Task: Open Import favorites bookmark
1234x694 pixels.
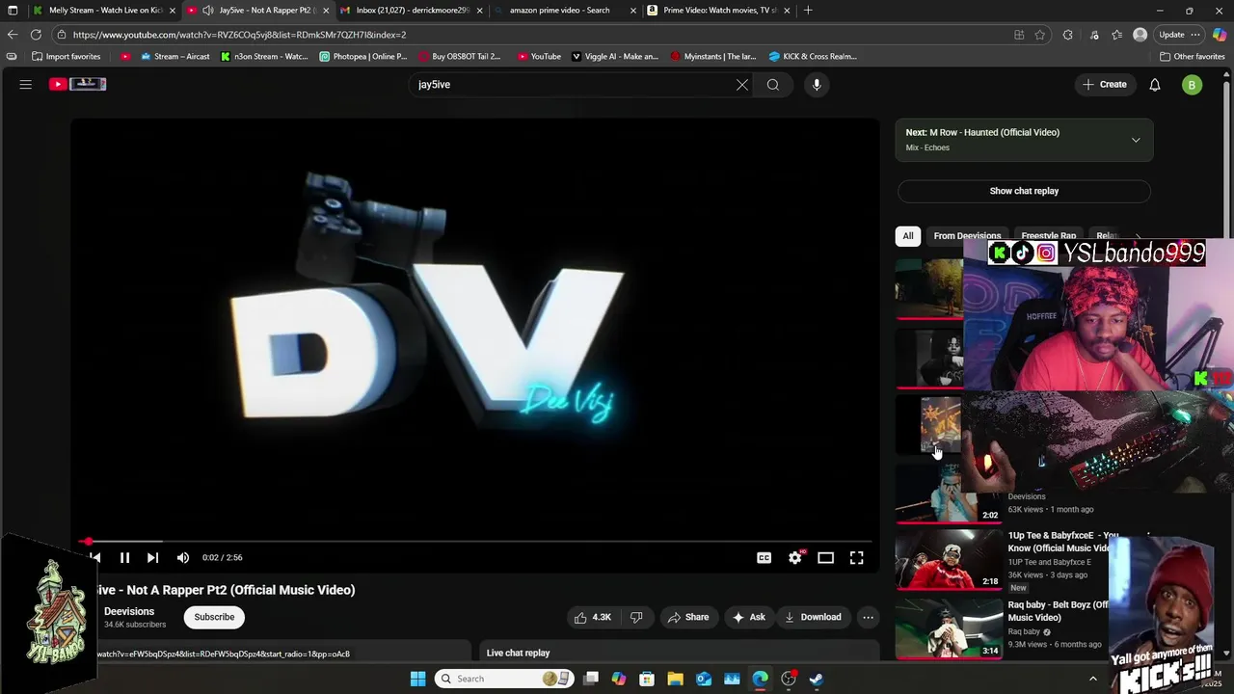Action: (66, 56)
